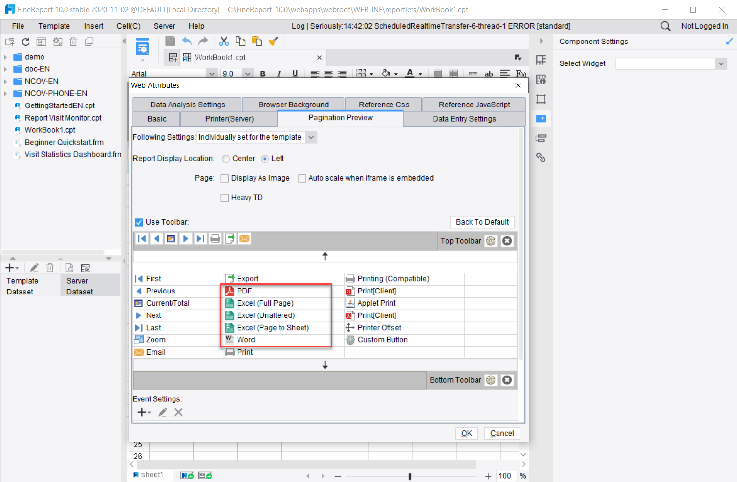The image size is (737, 482).
Task: Click the Export icon in Top Toolbar
Action: pos(230,239)
